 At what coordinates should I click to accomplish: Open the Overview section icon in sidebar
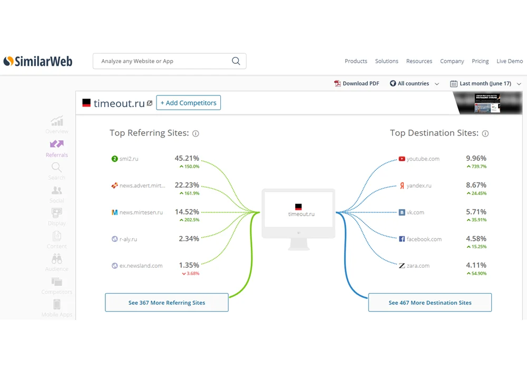pos(57,121)
